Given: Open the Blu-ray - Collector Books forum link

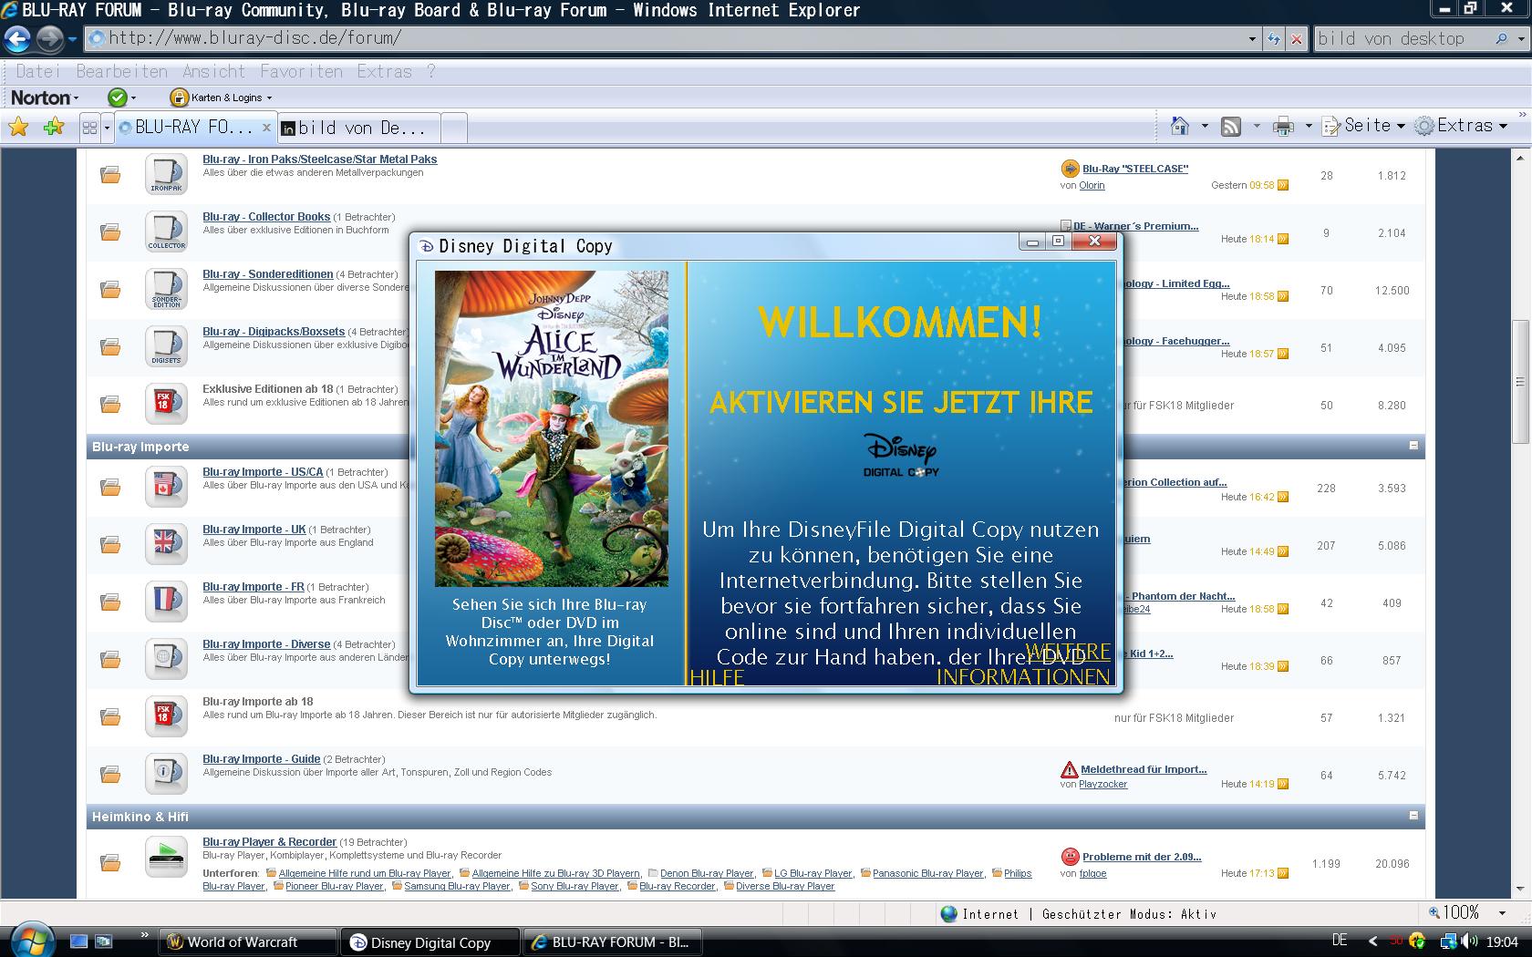Looking at the screenshot, I should [x=266, y=216].
